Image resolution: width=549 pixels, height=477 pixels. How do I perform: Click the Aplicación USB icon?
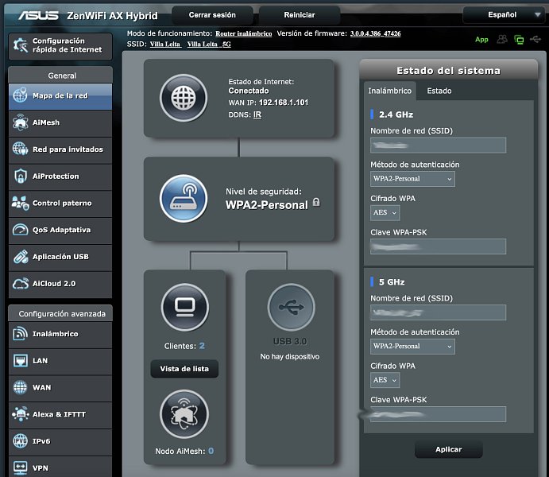[x=21, y=257]
